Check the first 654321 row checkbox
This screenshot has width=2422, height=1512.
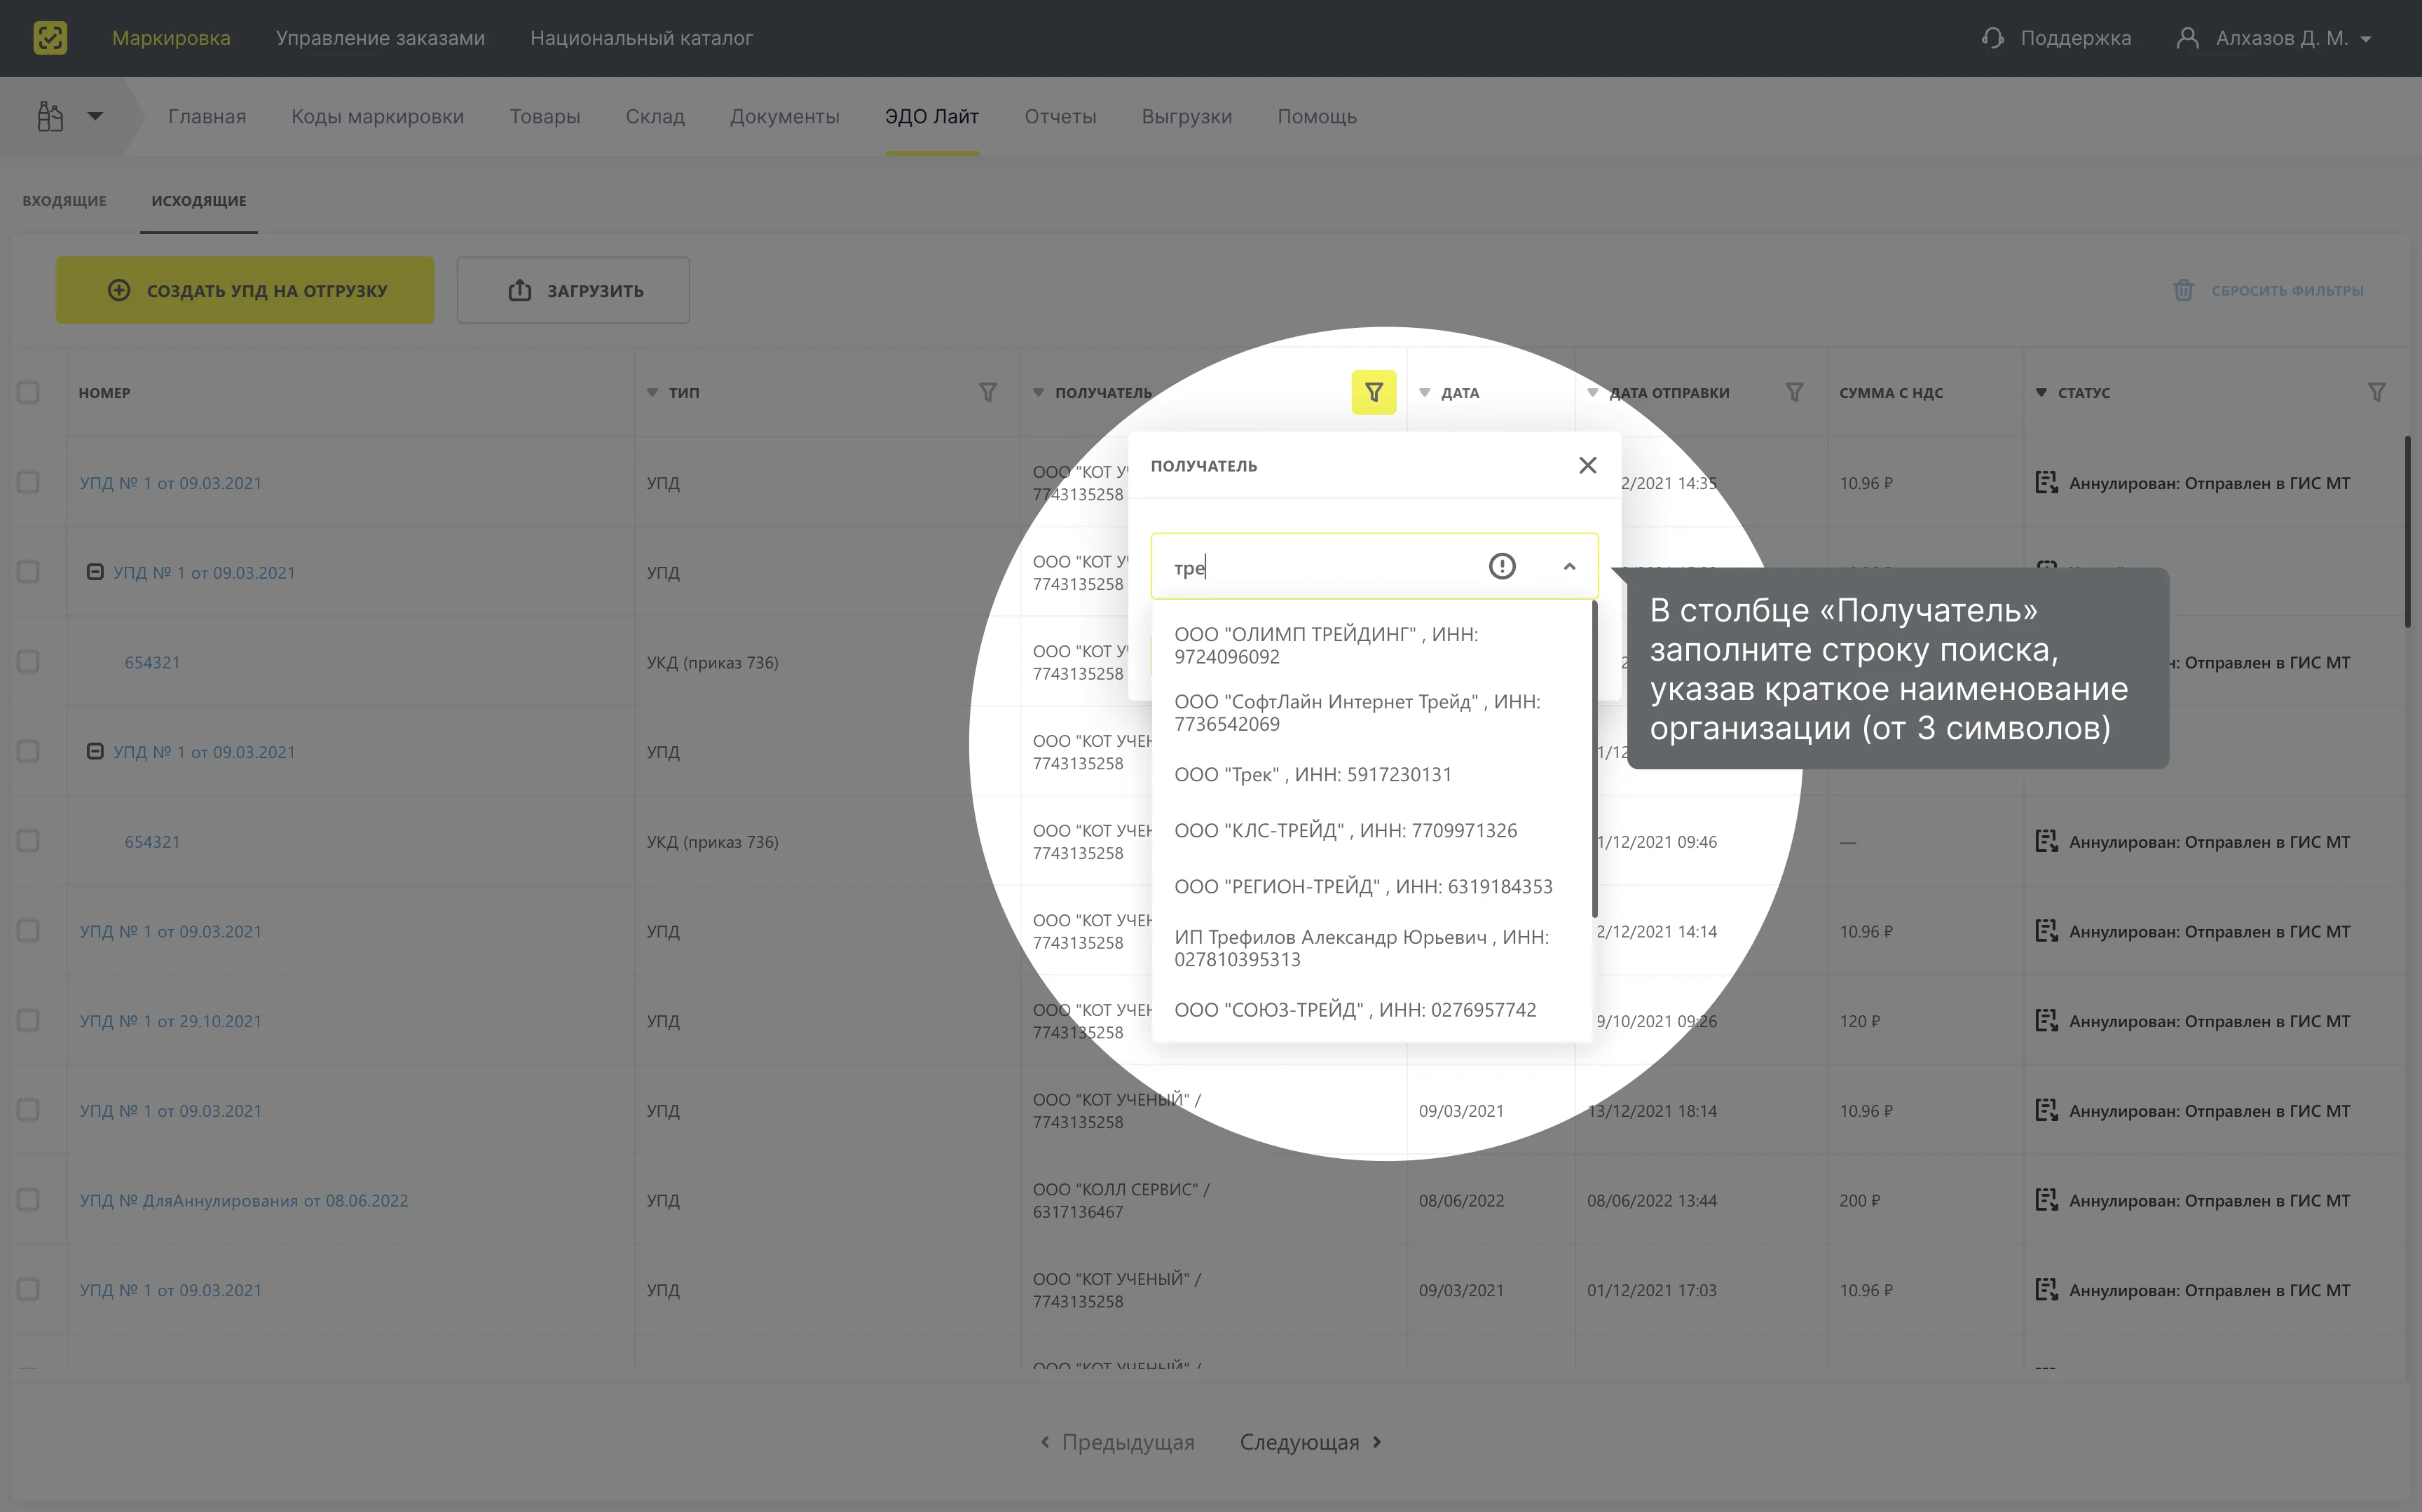pyautogui.click(x=28, y=662)
